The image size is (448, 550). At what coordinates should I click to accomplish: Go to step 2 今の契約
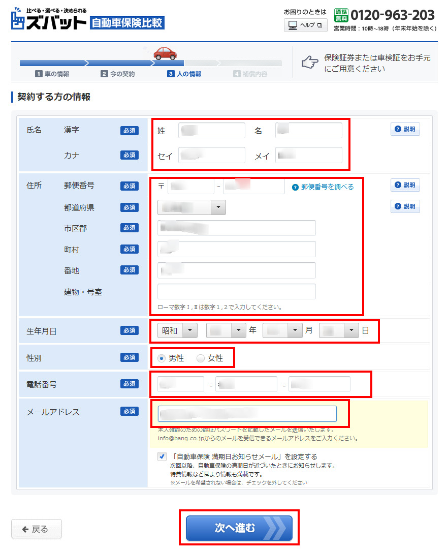[x=118, y=74]
